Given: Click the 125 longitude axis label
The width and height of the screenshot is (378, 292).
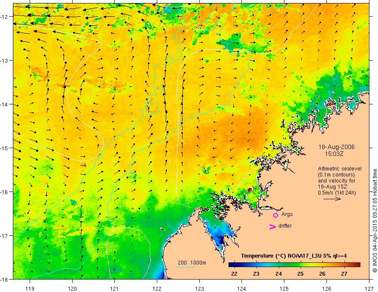Looking at the screenshot, I should [x=284, y=289].
